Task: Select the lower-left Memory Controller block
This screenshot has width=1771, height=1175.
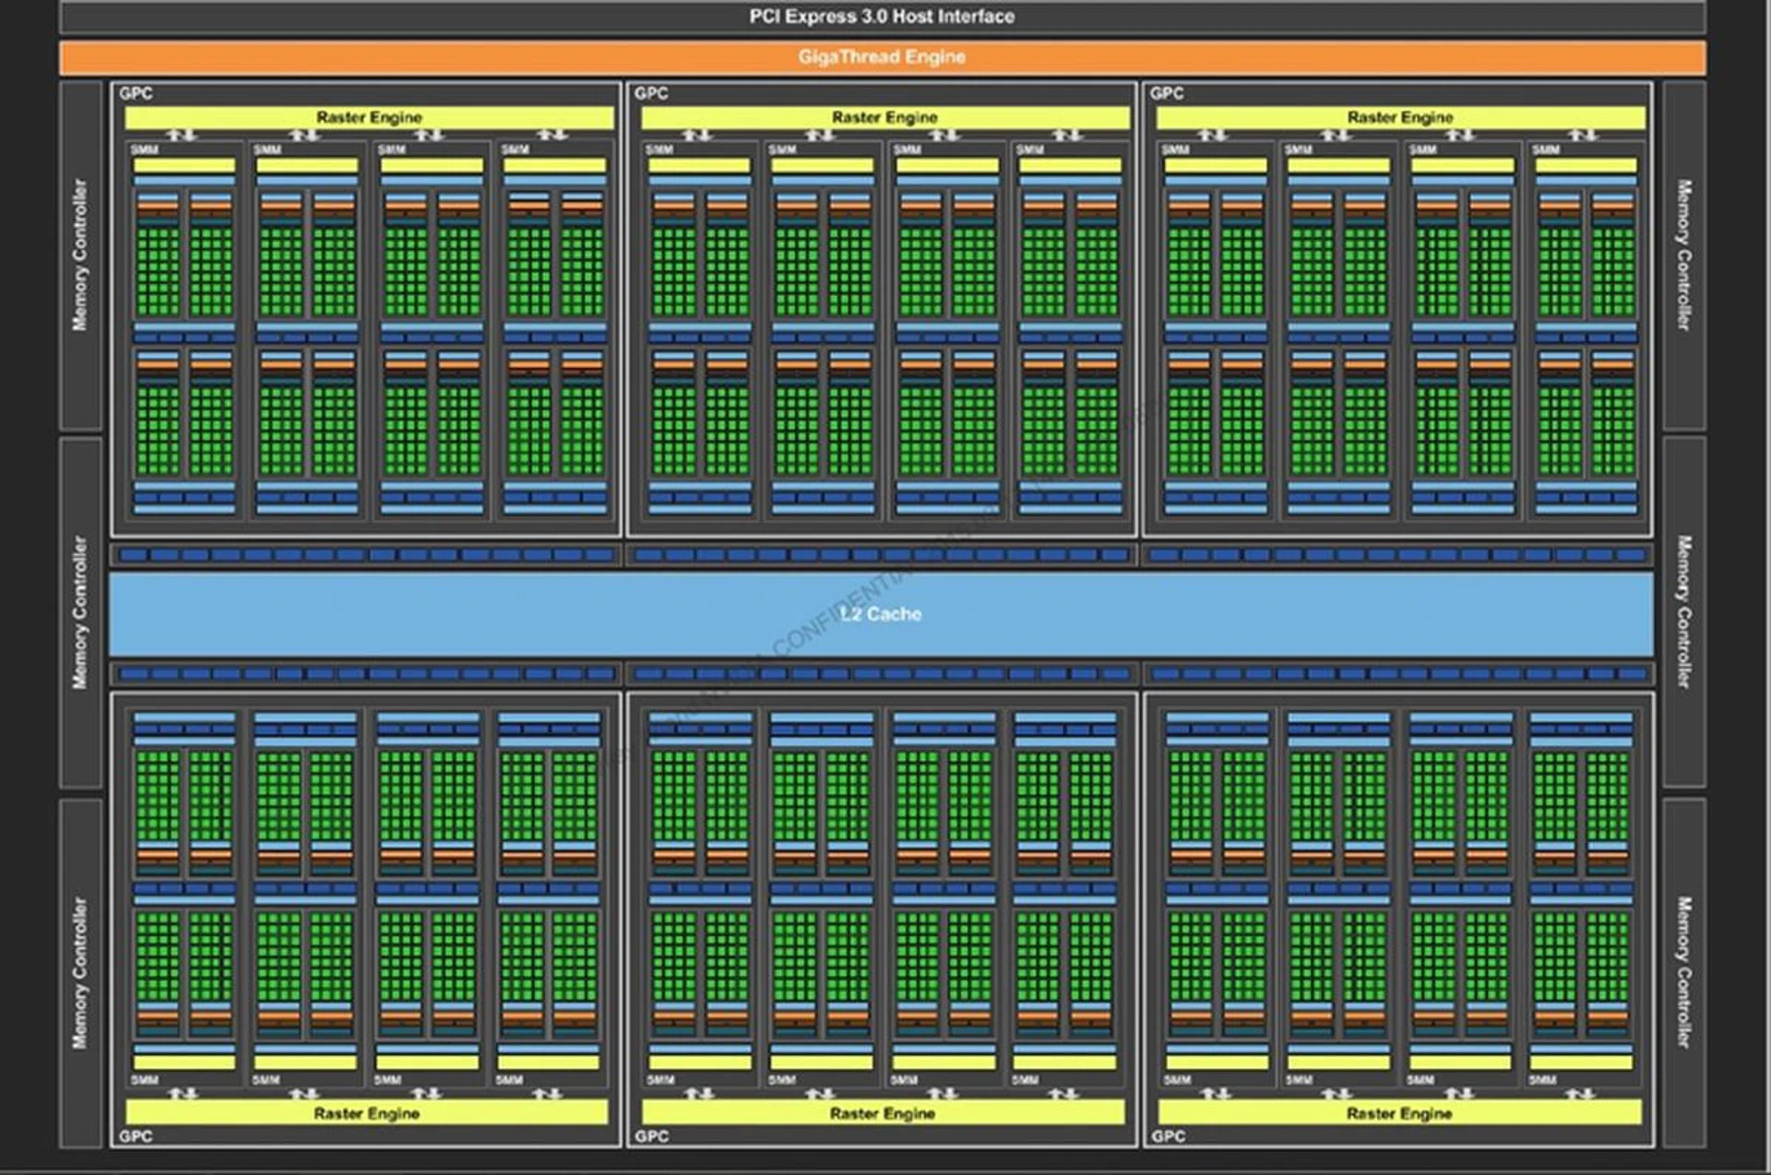Action: pyautogui.click(x=80, y=973)
